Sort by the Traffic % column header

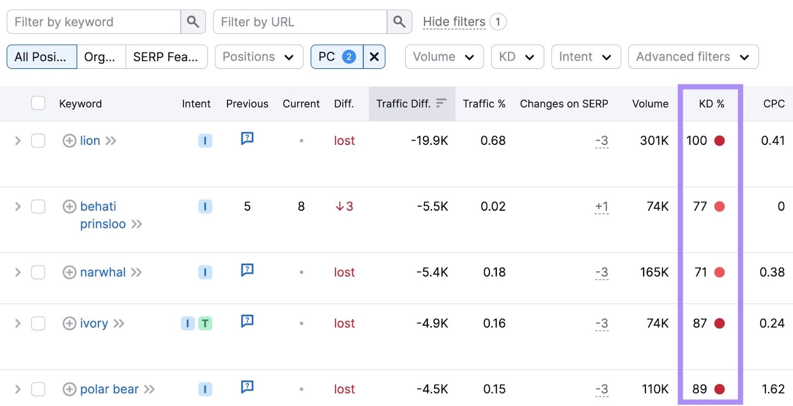coord(484,104)
